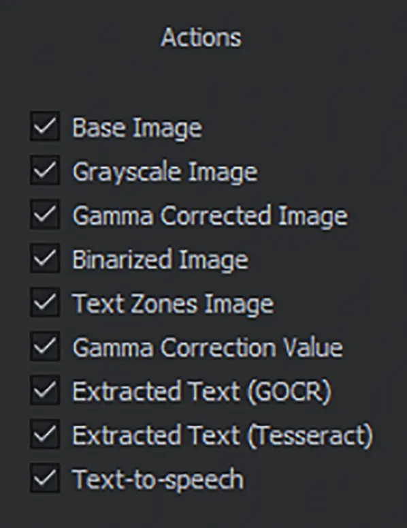Click the Text-to-speech label text
This screenshot has width=407, height=528.
[158, 480]
